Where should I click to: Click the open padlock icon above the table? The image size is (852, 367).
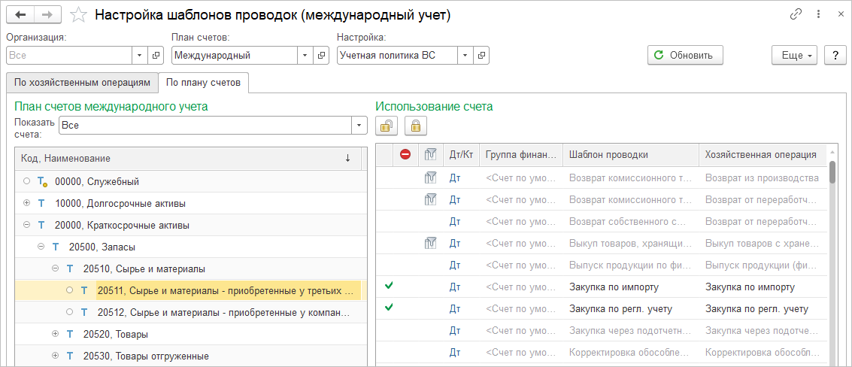click(x=387, y=126)
